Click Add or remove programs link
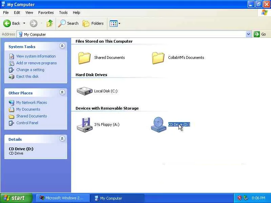 (37, 63)
